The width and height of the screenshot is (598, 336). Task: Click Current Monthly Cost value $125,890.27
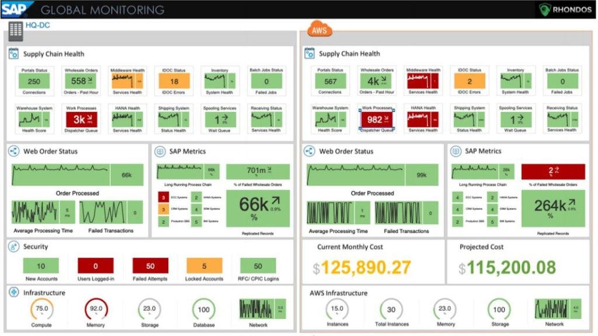(361, 267)
